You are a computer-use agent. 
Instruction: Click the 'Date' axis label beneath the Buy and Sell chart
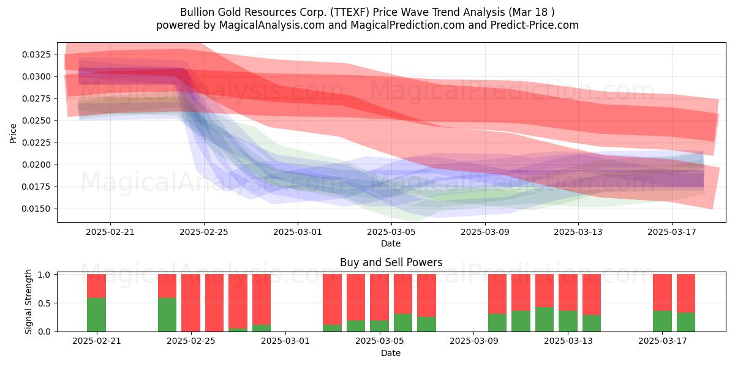tap(391, 353)
